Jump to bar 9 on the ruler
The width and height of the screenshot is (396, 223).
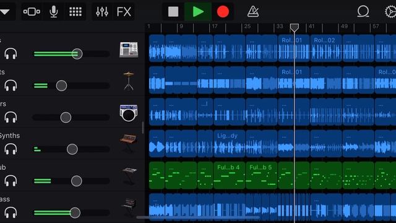pos(181,26)
